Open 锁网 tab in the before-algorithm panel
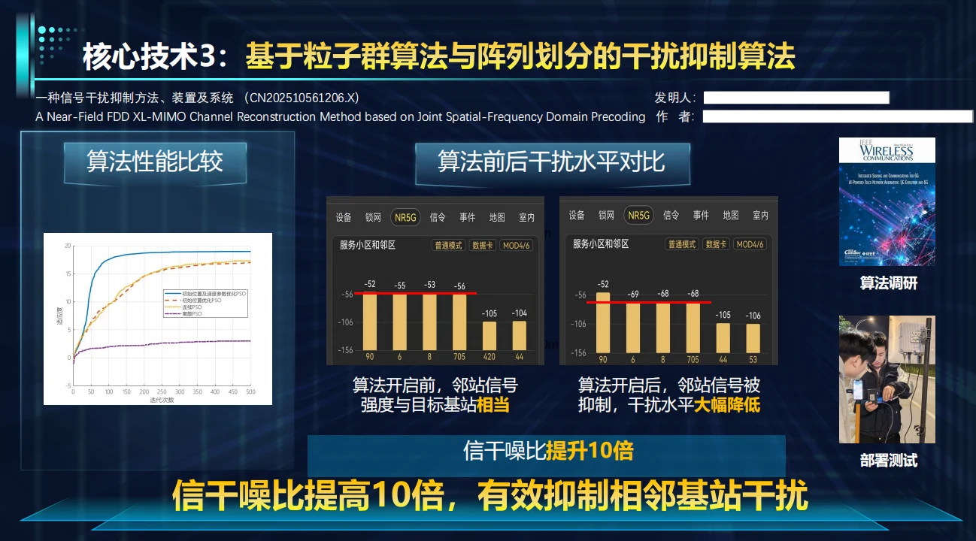This screenshot has height=541, width=976. [x=374, y=217]
